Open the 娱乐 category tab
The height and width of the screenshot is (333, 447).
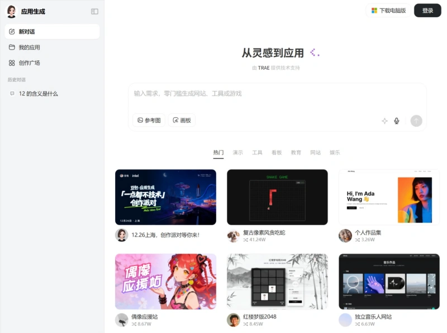pyautogui.click(x=335, y=152)
